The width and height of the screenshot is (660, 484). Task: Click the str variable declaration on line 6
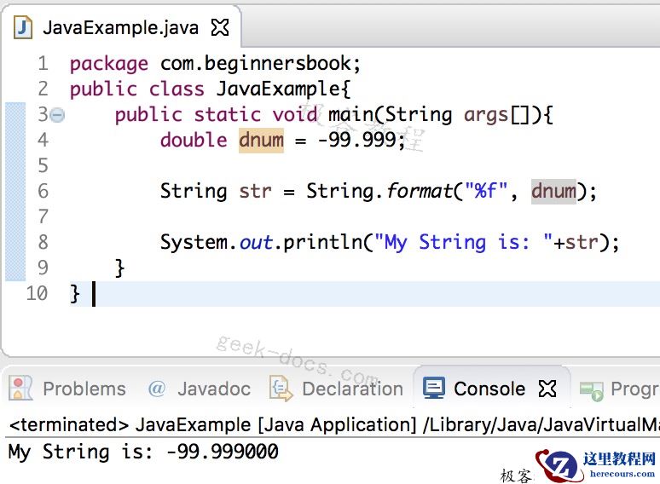click(256, 192)
